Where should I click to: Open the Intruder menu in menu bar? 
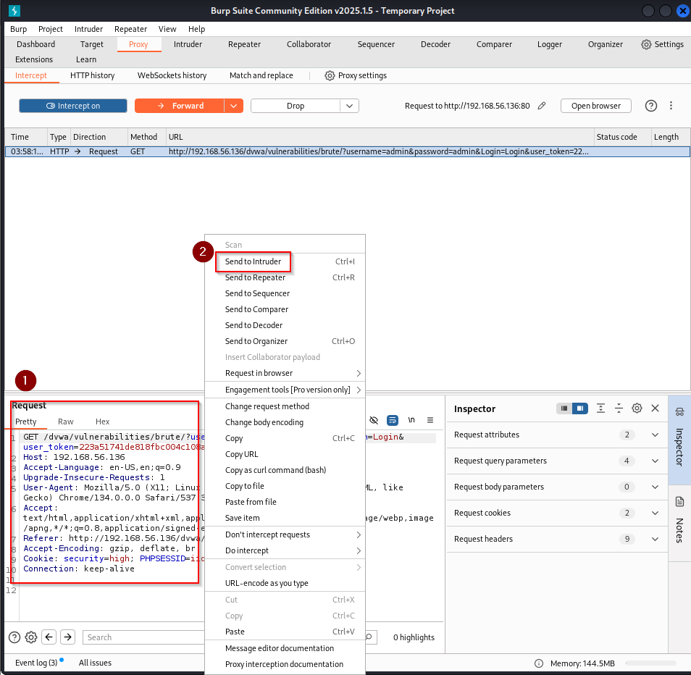(x=88, y=29)
